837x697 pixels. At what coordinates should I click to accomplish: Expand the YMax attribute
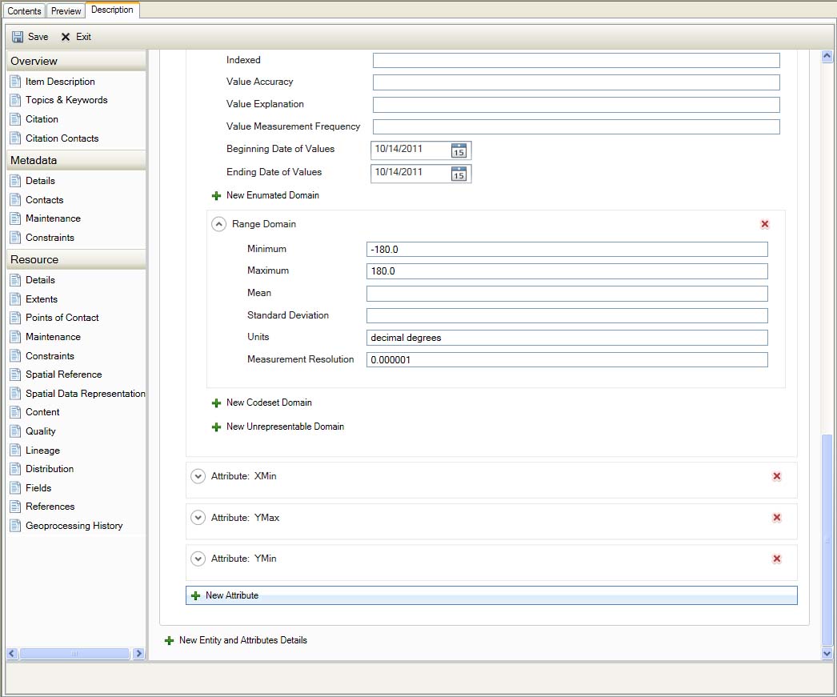tap(198, 518)
